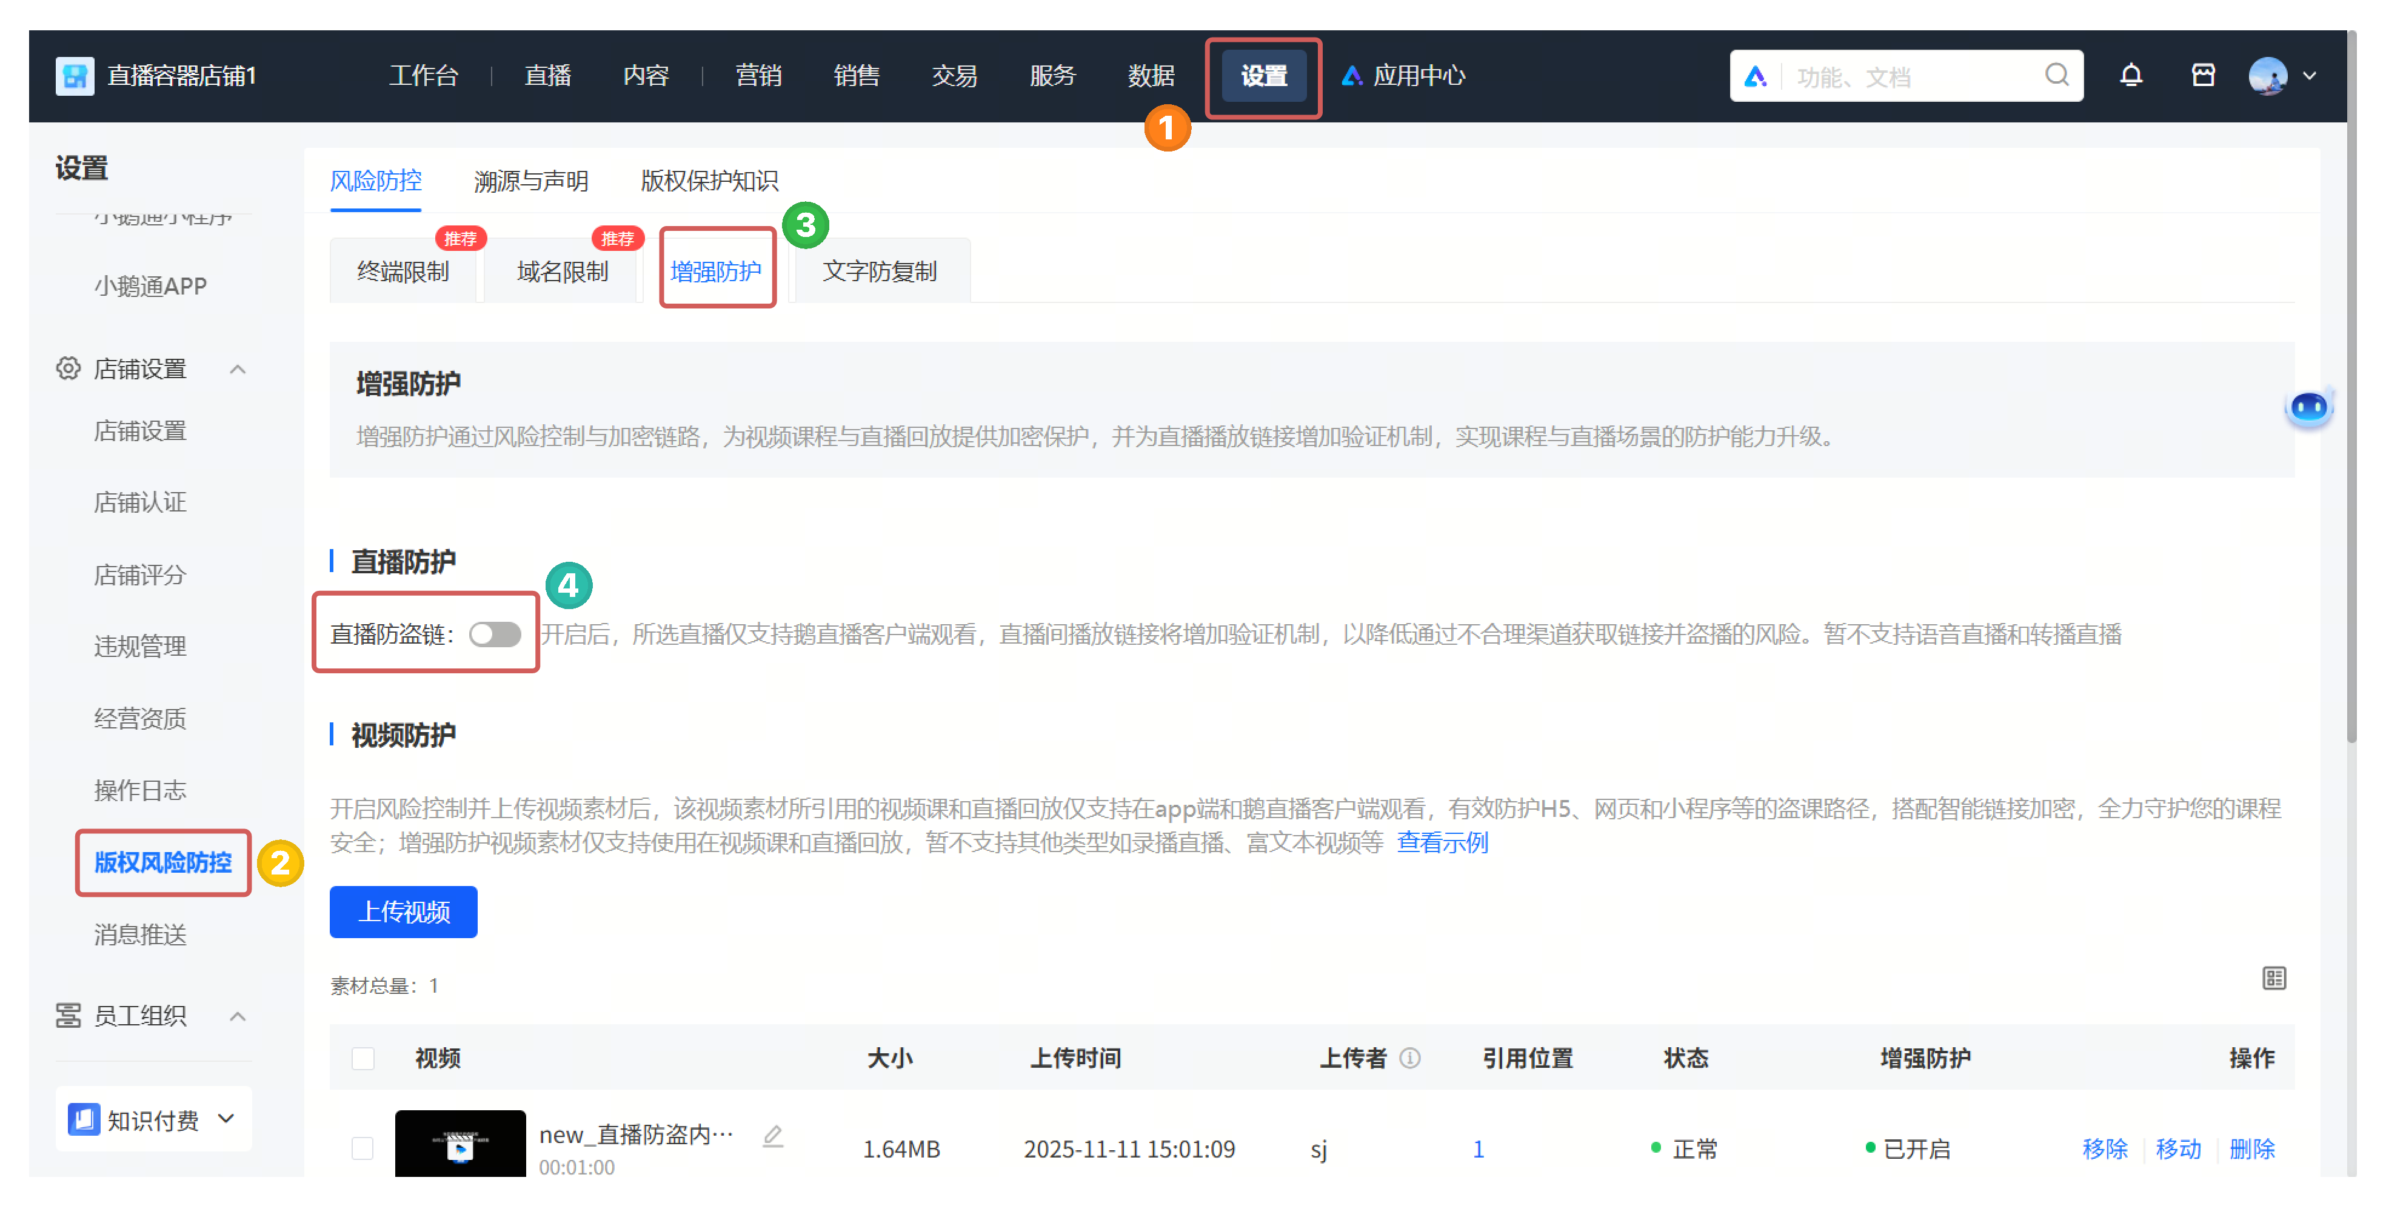
Task: Switch to the 版权保护知识 tab
Action: pyautogui.click(x=709, y=181)
